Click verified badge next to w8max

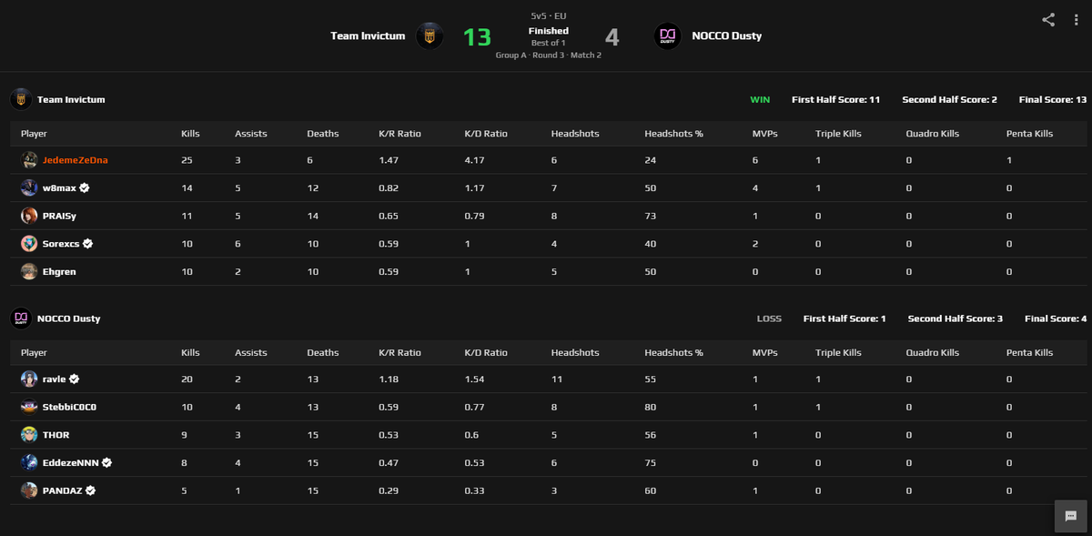pyautogui.click(x=85, y=188)
